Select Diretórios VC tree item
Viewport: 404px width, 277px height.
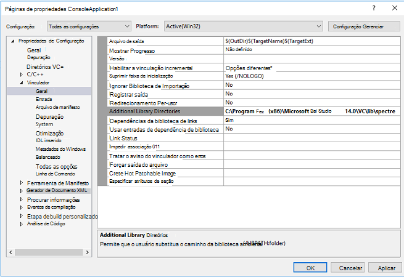click(x=45, y=67)
